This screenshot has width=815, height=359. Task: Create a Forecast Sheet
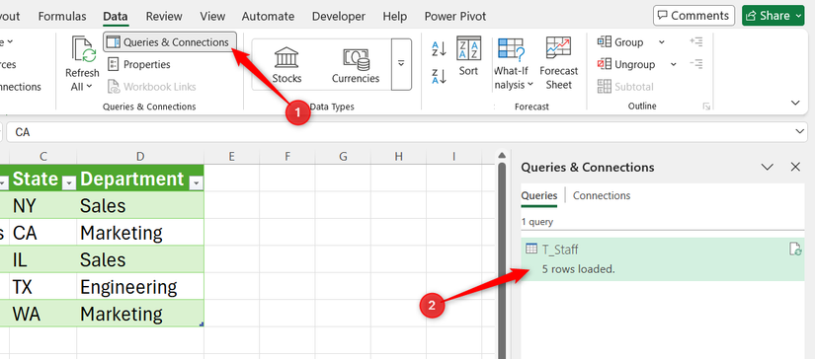[x=558, y=63]
